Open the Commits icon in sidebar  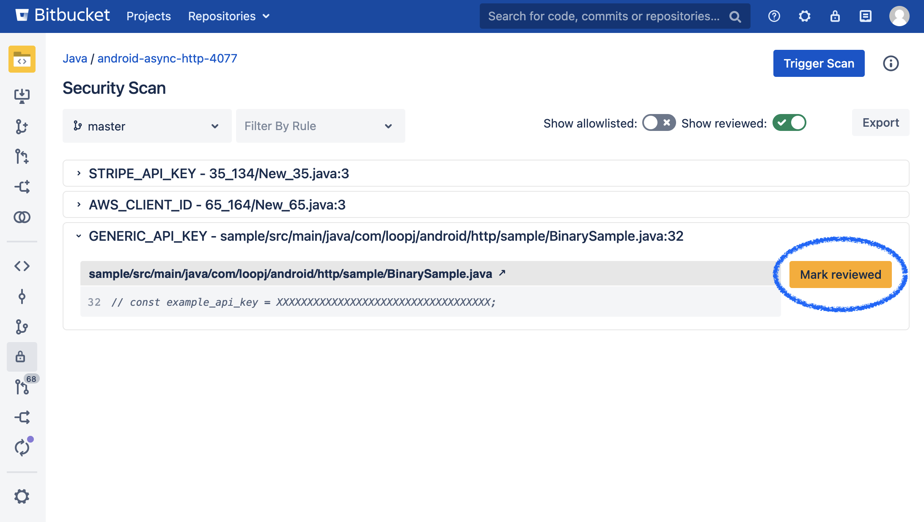[x=22, y=296]
